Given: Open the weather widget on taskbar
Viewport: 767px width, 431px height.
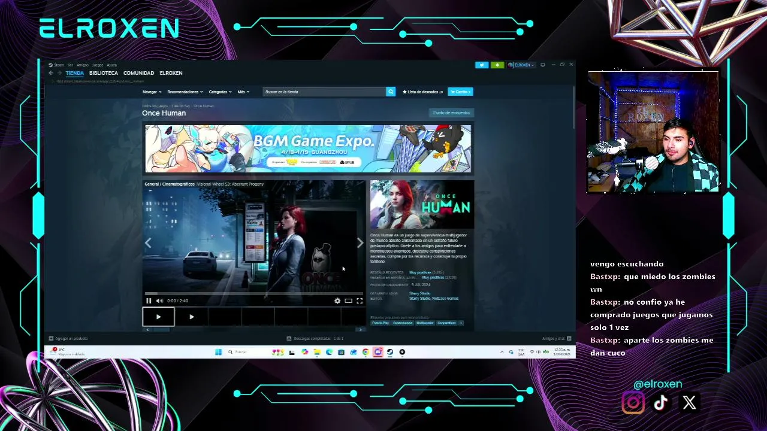Looking at the screenshot, I should click(67, 351).
